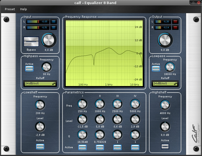The height and width of the screenshot is (156, 202).
Task: Click Lowshelf Frequency knob at 200 Hz
Action: pyautogui.click(x=40, y=105)
